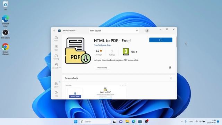
Task: Open the Recycle Bin desktop icon
Action: (6, 6)
